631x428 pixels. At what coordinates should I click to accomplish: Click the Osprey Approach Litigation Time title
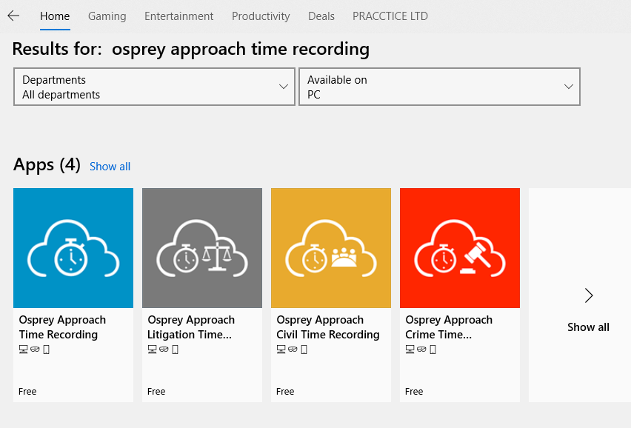coord(191,327)
